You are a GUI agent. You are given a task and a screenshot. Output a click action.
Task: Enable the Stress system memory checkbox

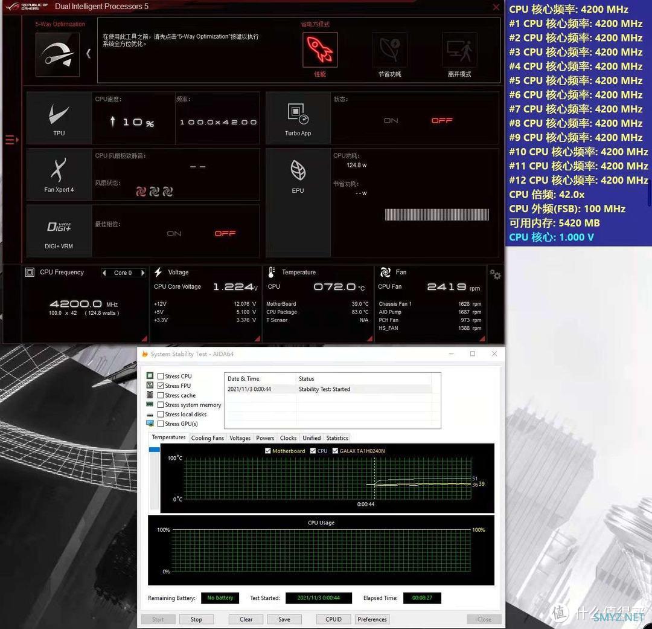(161, 405)
